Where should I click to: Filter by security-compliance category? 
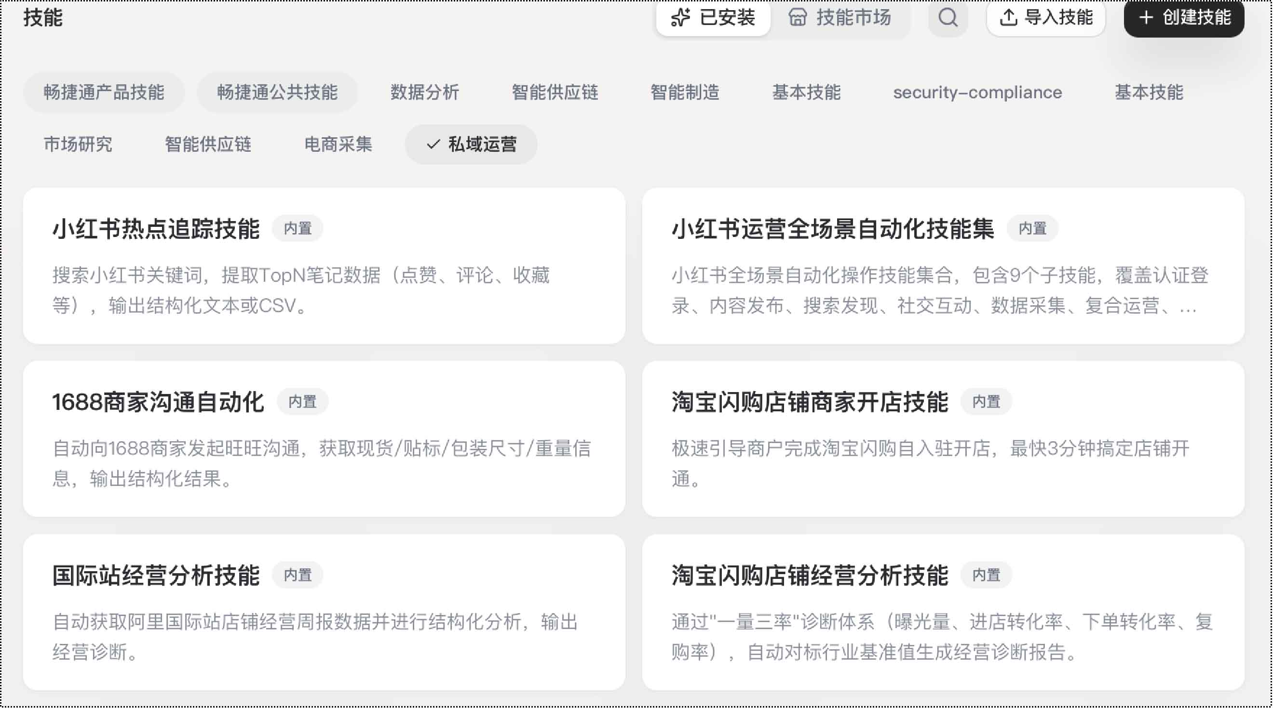[977, 92]
